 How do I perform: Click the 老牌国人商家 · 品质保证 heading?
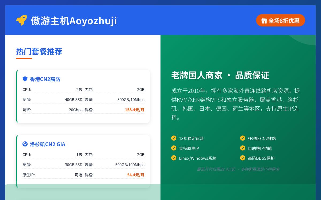coord(220,75)
